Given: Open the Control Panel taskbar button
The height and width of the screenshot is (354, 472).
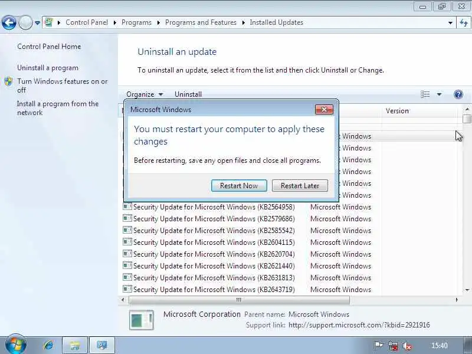Looking at the screenshot, I should [x=102, y=345].
